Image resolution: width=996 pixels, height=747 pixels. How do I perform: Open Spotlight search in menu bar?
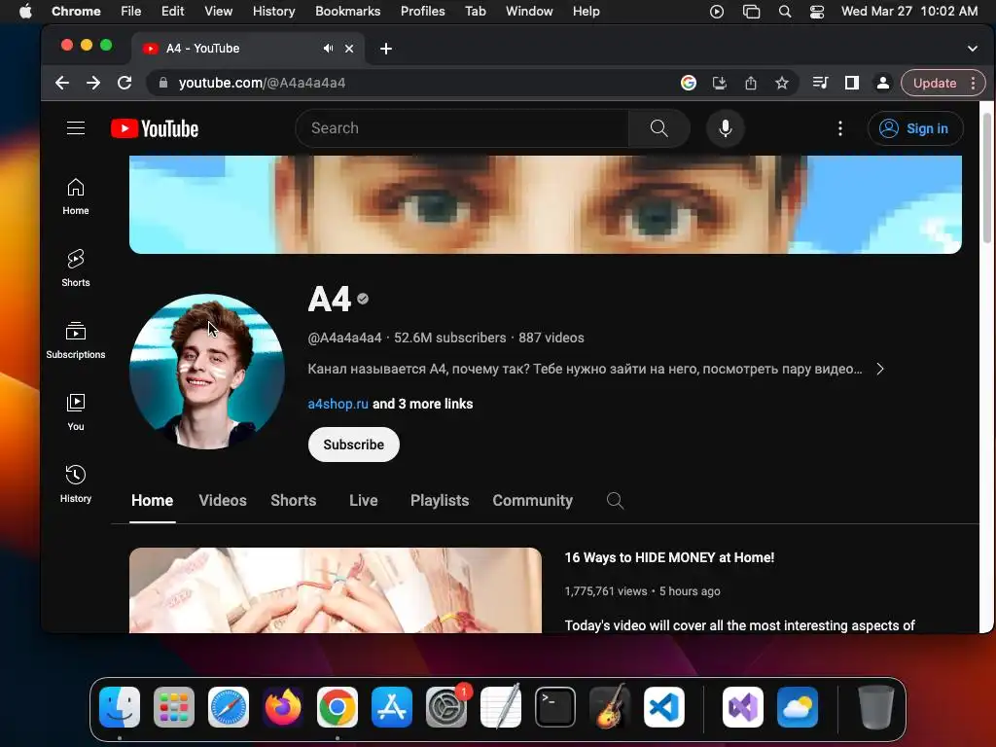click(x=785, y=12)
